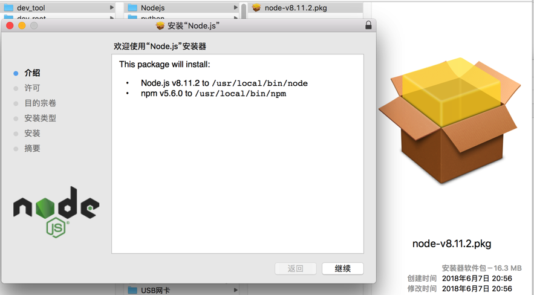Select the 摘要 step in installer sidebar
The width and height of the screenshot is (534, 295).
(32, 148)
